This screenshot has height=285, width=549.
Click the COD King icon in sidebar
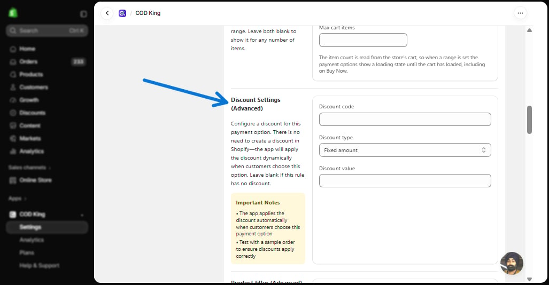[13, 215]
